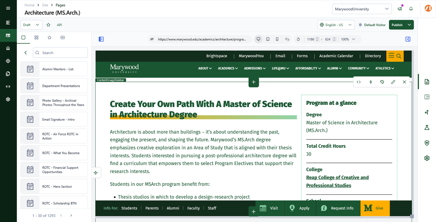The image size is (436, 222).
Task: Expand the ATHLETICS menu in the preview
Action: tap(384, 68)
